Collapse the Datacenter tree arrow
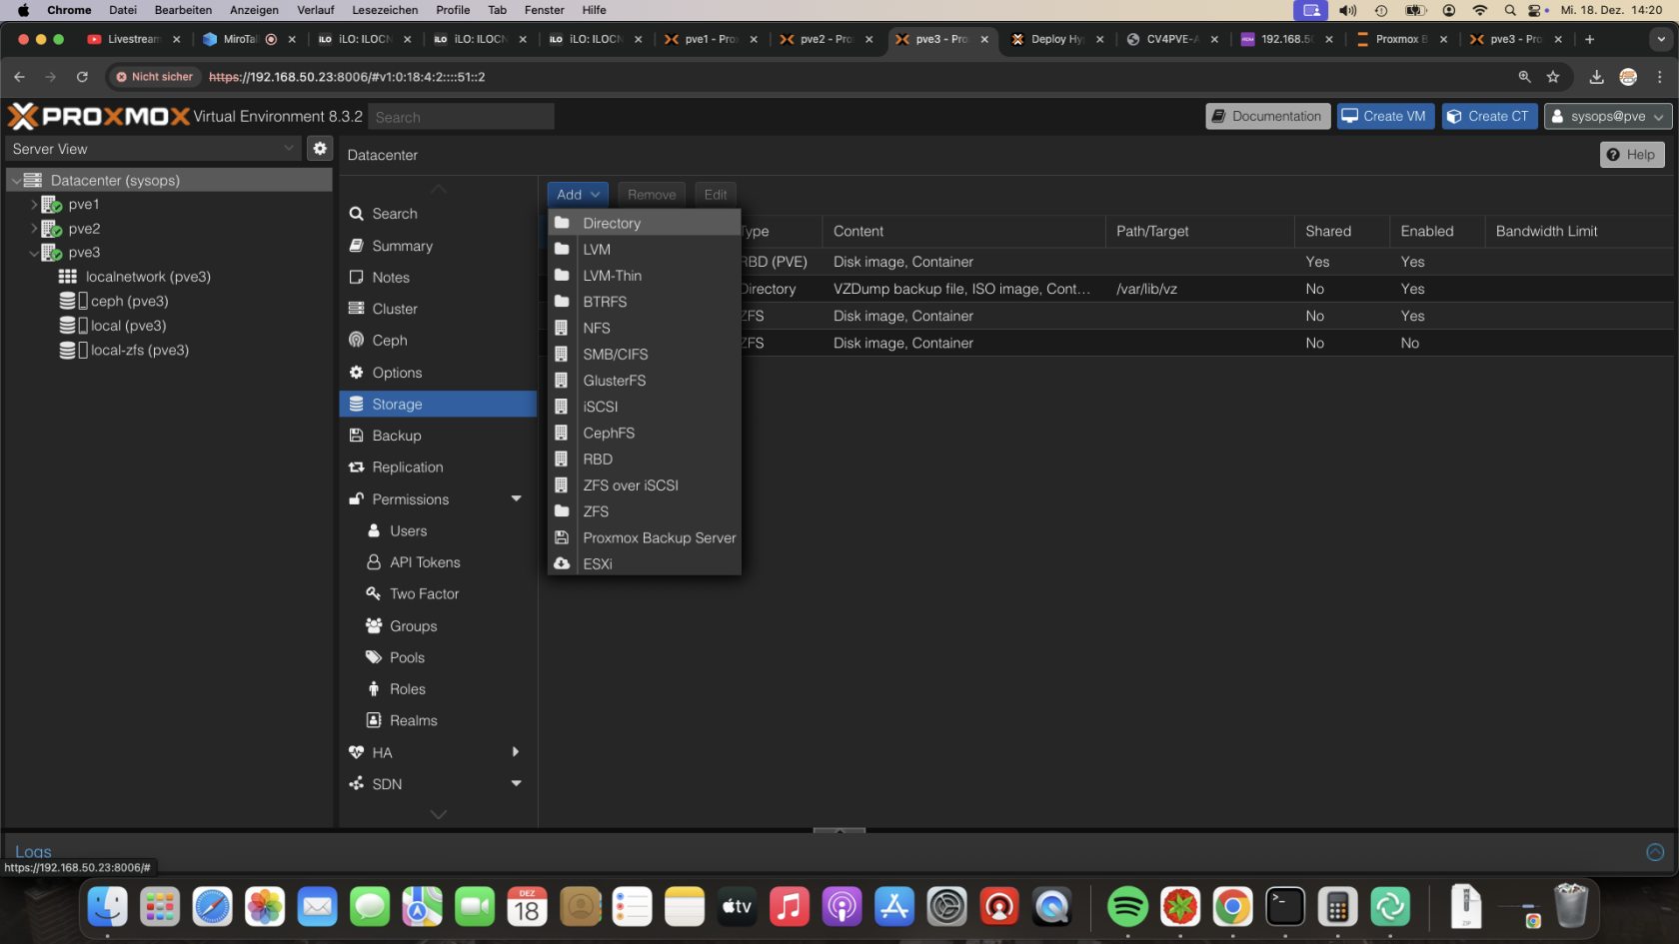 coord(16,181)
